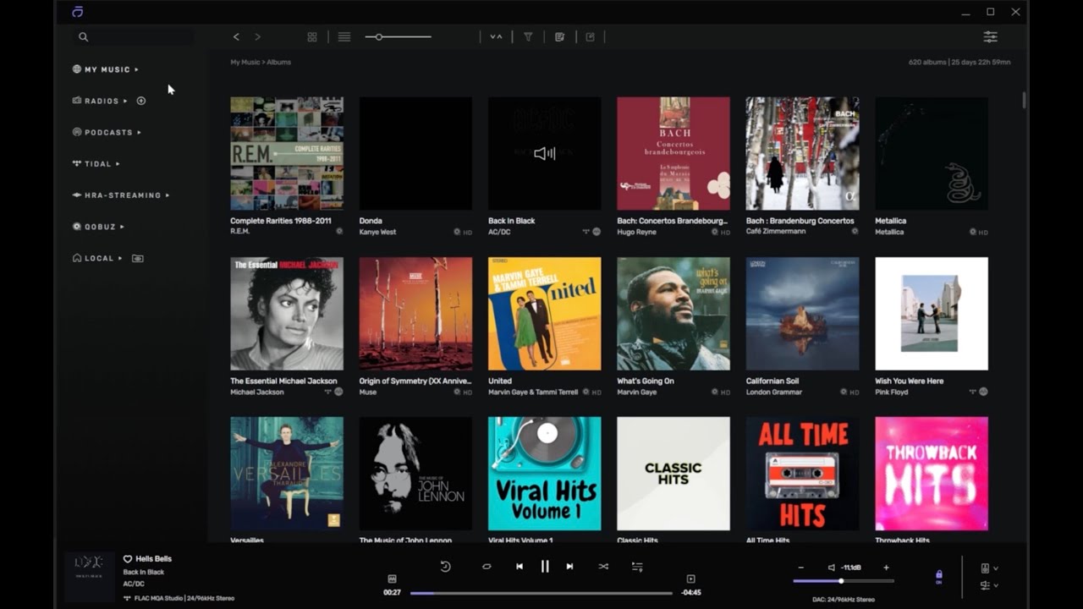Open the metadata editor icon
The width and height of the screenshot is (1083, 609).
[559, 37]
